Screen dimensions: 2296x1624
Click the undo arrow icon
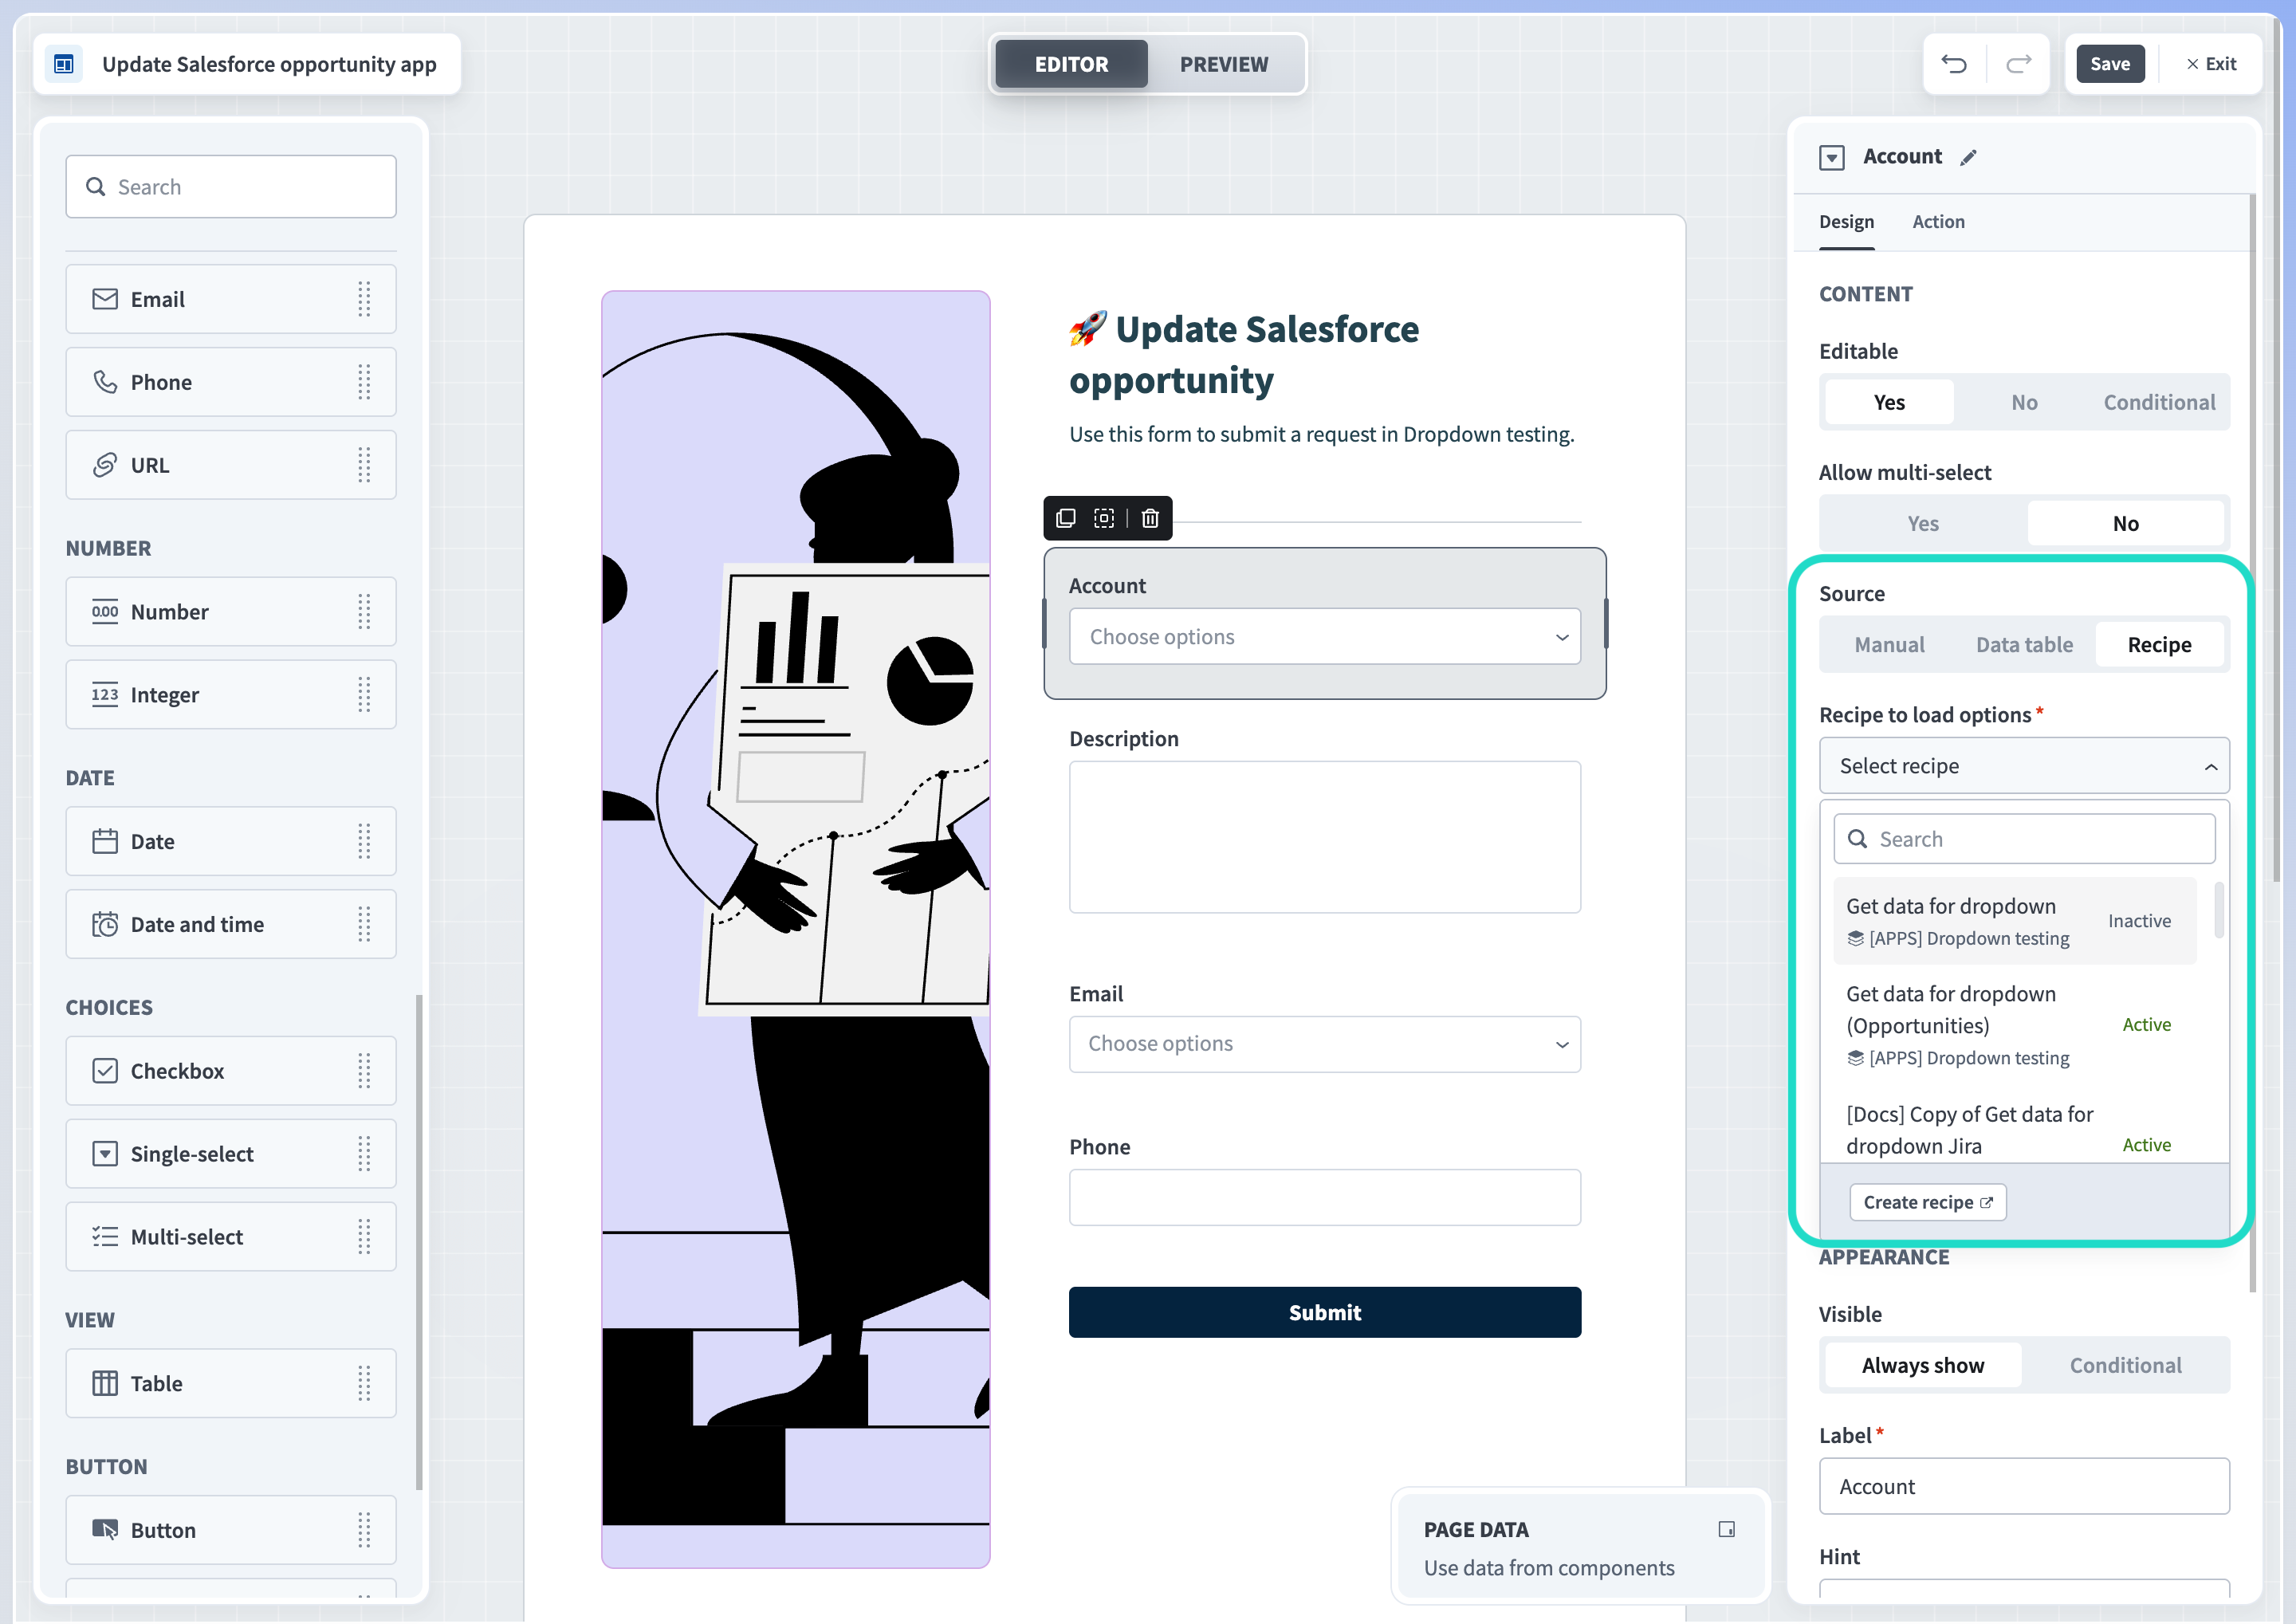pos(1954,64)
